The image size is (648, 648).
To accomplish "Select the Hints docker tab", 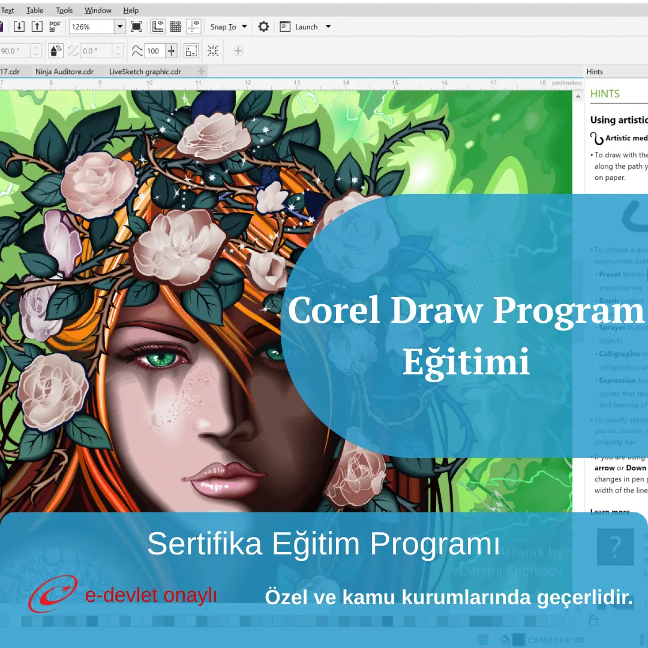I will pyautogui.click(x=595, y=71).
